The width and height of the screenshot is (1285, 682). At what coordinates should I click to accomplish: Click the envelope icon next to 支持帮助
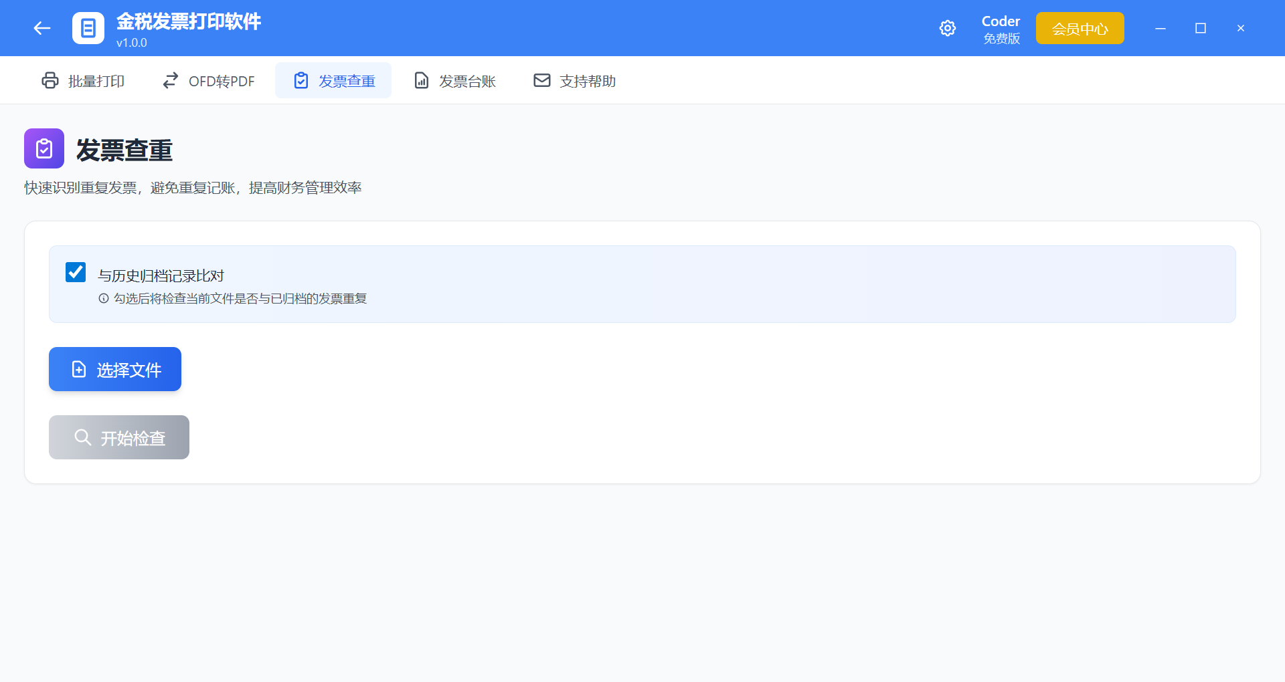coord(541,80)
